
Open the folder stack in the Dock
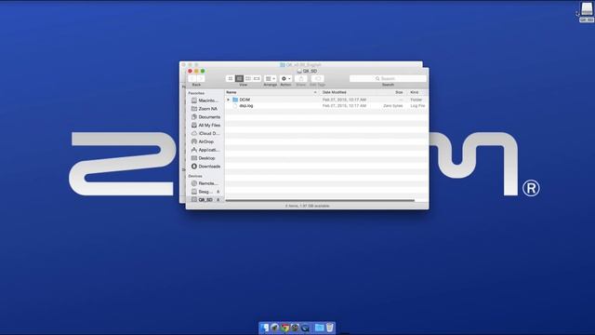coord(320,328)
